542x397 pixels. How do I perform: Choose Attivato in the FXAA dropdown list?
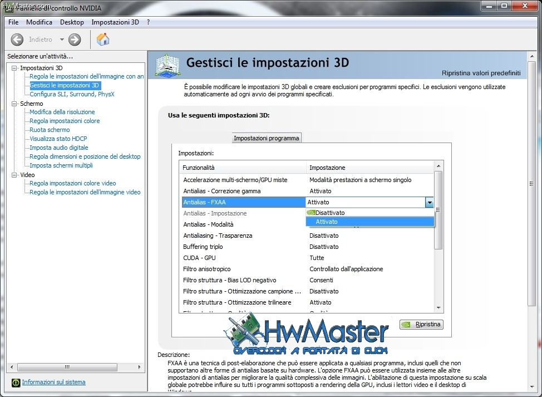[x=370, y=222]
